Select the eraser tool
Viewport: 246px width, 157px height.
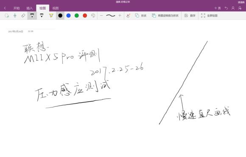(x=23, y=16)
